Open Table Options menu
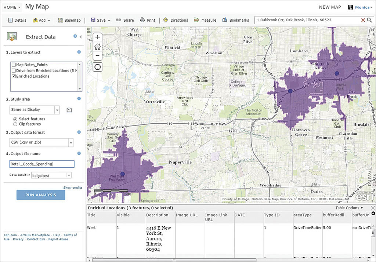The width and height of the screenshot is (376, 262). click(349, 208)
